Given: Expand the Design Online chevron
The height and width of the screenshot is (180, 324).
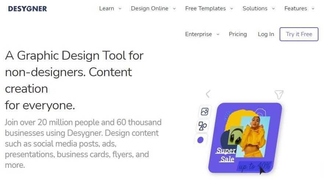Looking at the screenshot, I should [x=174, y=9].
